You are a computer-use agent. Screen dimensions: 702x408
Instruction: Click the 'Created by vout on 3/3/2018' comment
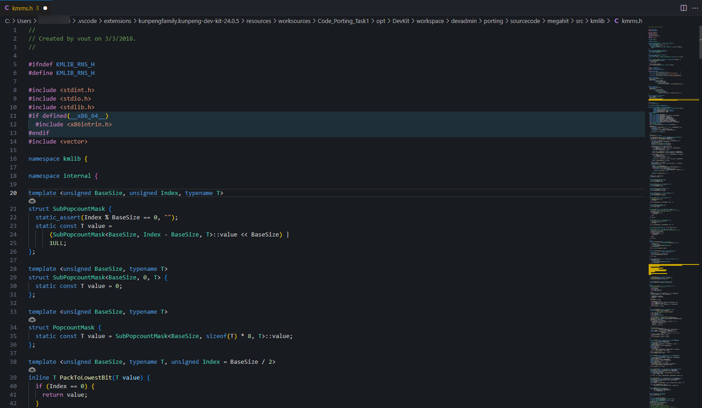click(82, 38)
